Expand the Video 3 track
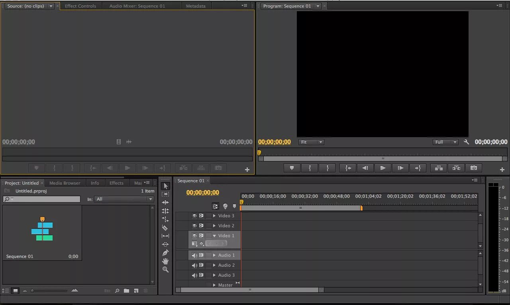510x305 pixels. click(x=214, y=216)
